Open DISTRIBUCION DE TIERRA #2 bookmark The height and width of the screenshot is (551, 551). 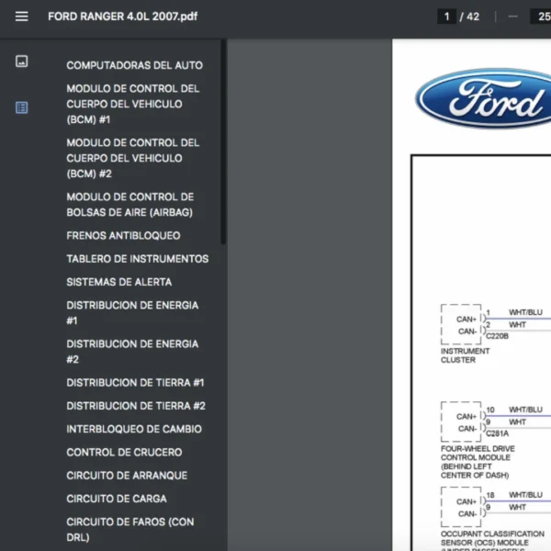click(x=136, y=406)
